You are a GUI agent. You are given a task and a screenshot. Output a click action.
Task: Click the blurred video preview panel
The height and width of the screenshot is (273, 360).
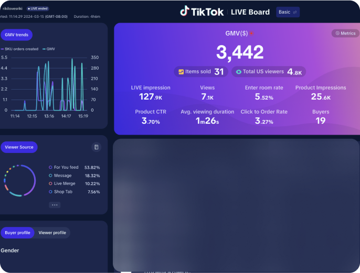point(236,205)
